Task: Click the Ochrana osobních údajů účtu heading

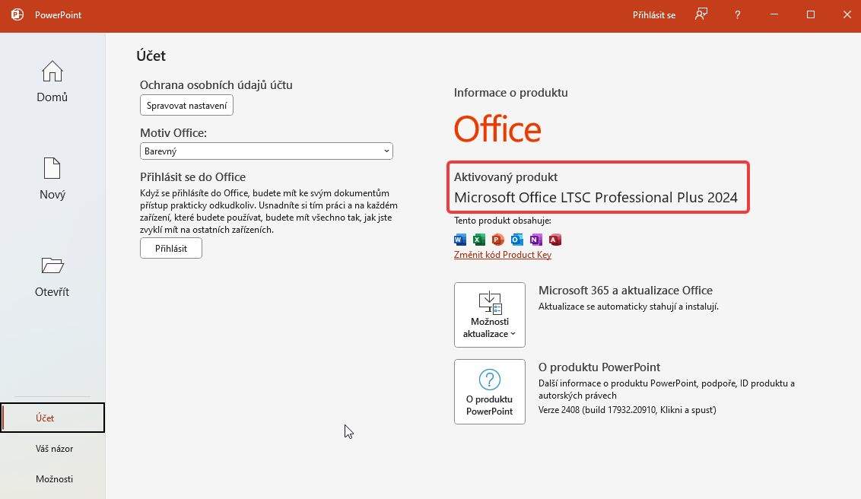Action: [x=216, y=85]
